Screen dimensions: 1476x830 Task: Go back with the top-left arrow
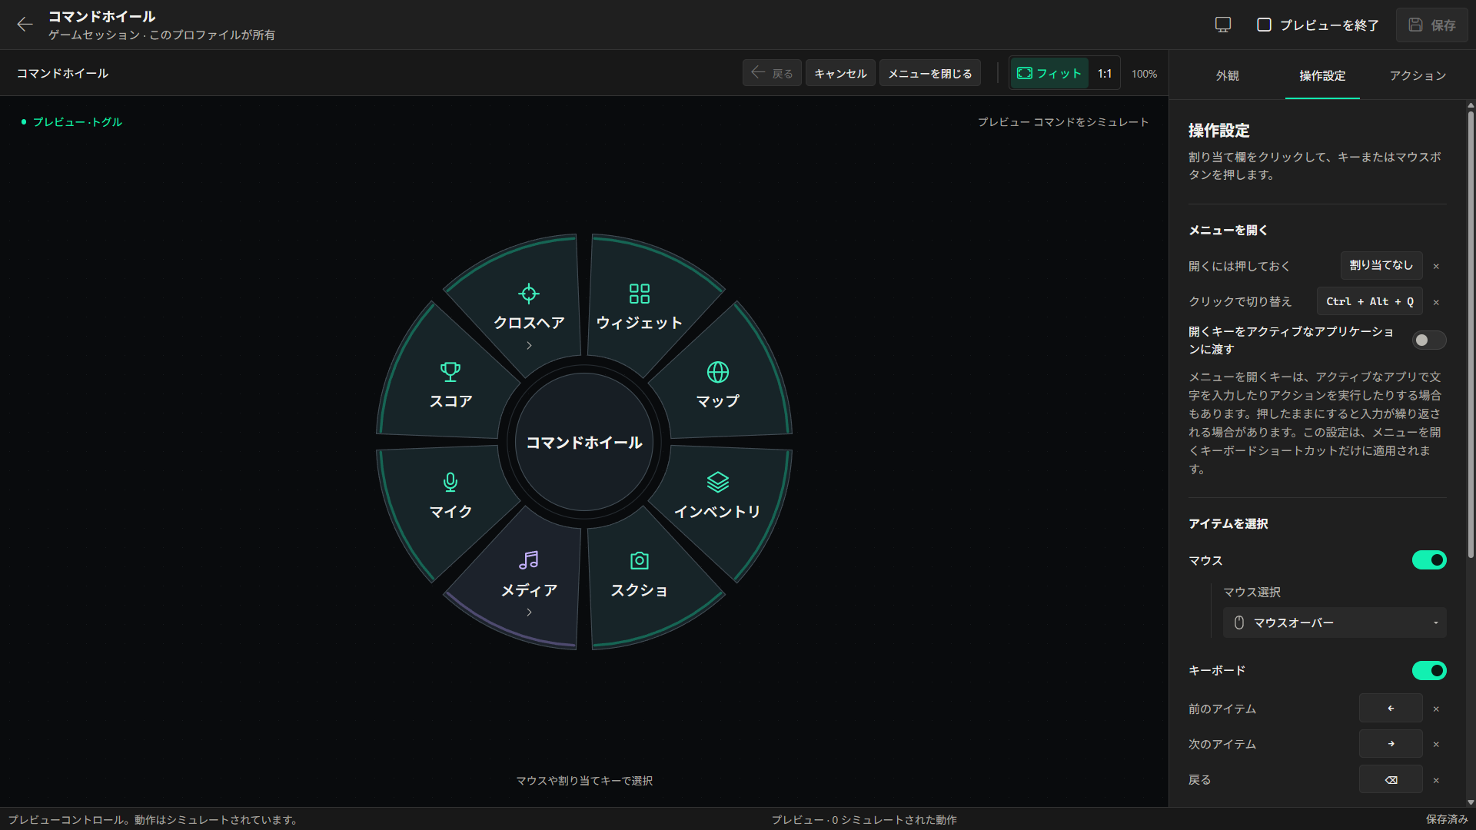tap(25, 25)
